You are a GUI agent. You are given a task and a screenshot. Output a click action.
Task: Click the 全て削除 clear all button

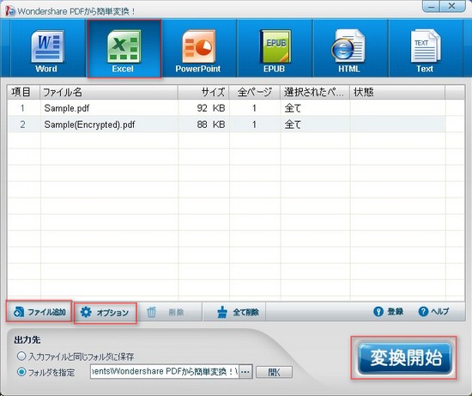(x=234, y=312)
